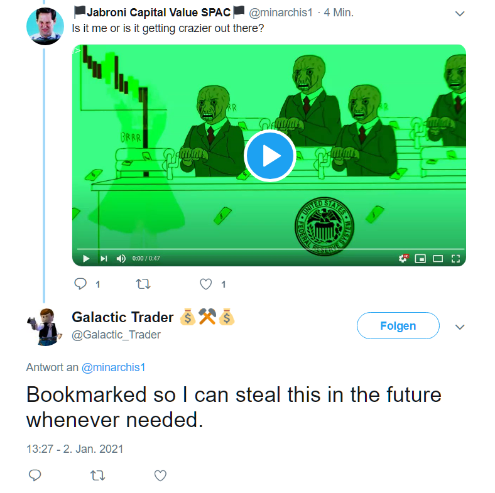Reply to Galactic Trader's tweet
Image resolution: width=495 pixels, height=493 pixels.
click(35, 475)
